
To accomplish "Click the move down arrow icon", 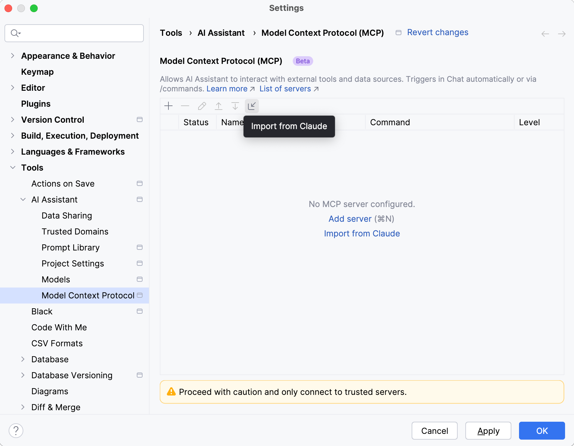I will (235, 106).
